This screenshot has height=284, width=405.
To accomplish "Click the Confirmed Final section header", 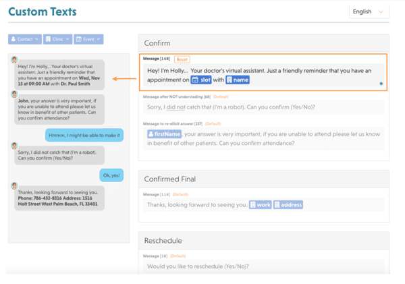I will (263, 179).
